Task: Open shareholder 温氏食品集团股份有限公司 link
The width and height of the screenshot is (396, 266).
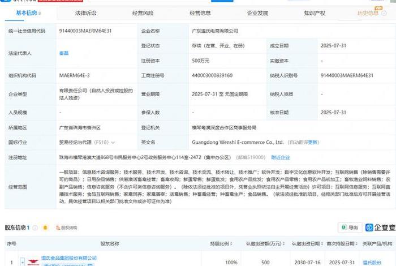Action: click(x=69, y=258)
